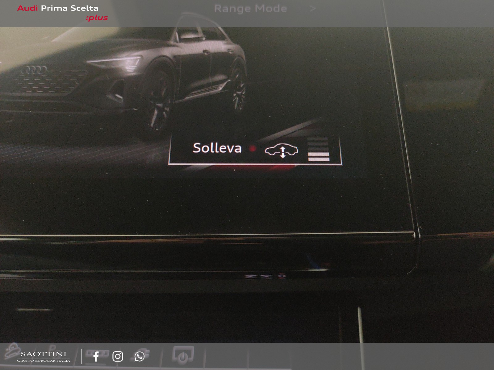This screenshot has height=370, width=494.
Task: Open the WhatsApp icon
Action: tap(140, 356)
